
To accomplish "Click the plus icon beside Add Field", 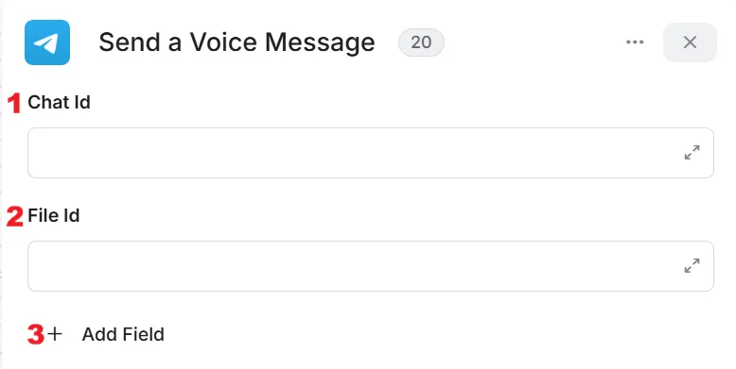I will click(x=55, y=334).
